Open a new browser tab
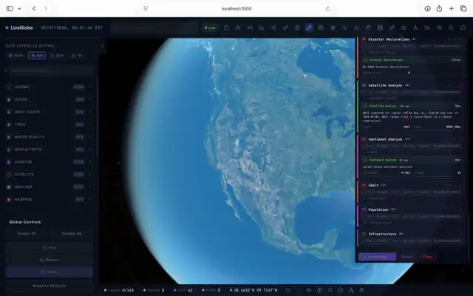Image resolution: width=473 pixels, height=296 pixels. pyautogui.click(x=452, y=8)
